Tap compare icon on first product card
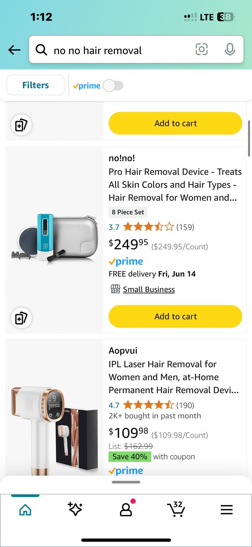This screenshot has width=252, height=547. click(21, 125)
